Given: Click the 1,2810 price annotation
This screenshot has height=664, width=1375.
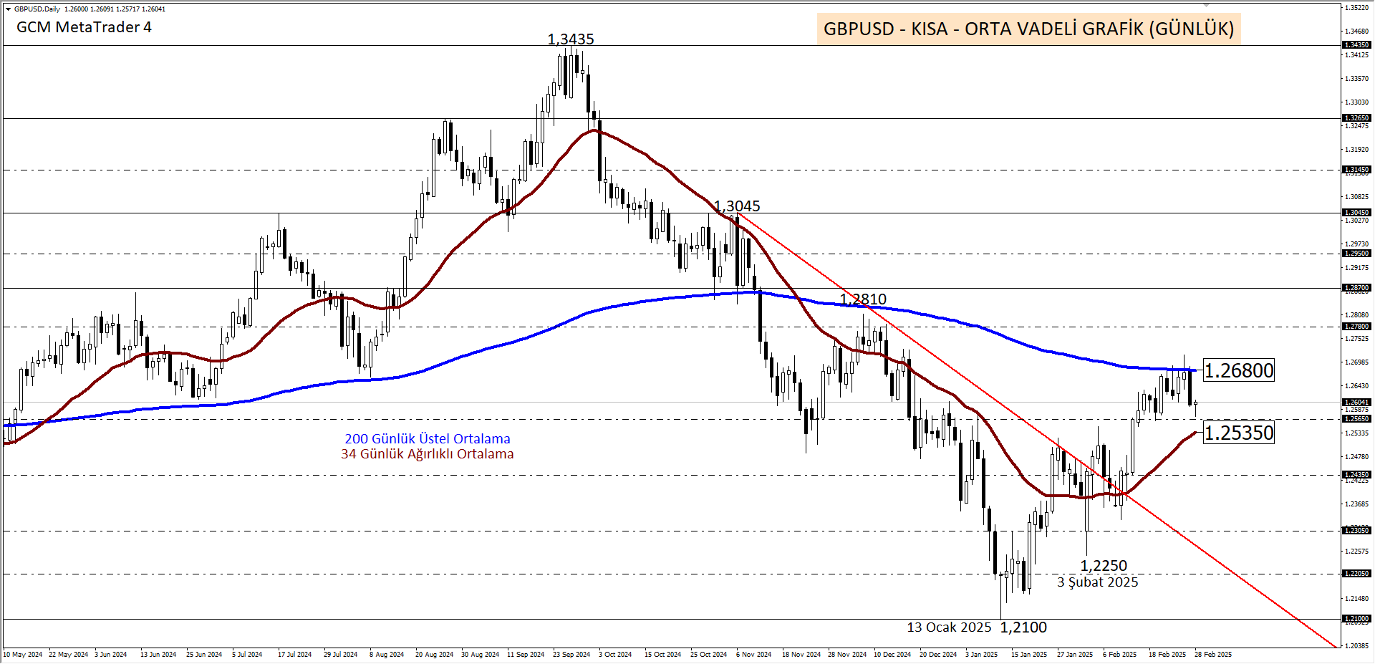Looking at the screenshot, I should tap(863, 299).
